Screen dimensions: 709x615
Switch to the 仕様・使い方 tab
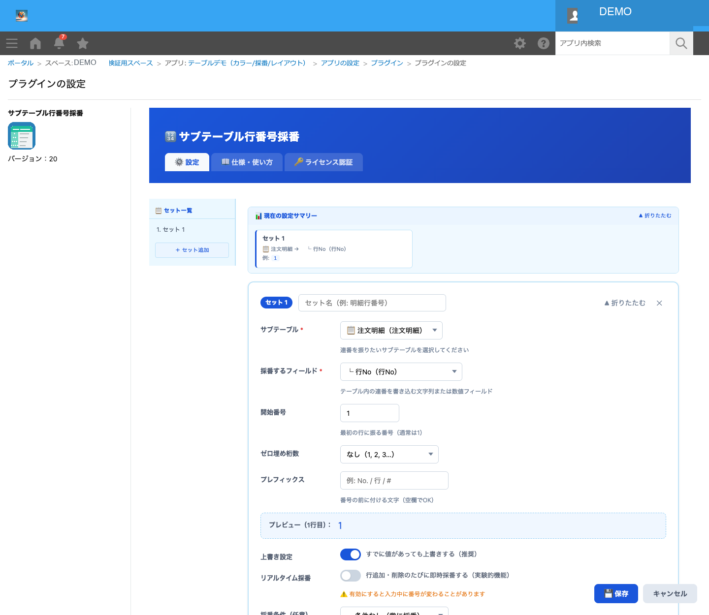click(247, 162)
